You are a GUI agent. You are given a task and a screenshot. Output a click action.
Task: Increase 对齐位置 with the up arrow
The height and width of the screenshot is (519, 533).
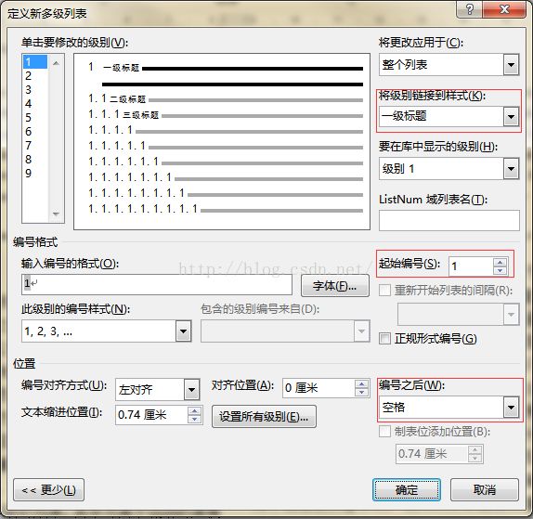pyautogui.click(x=362, y=383)
